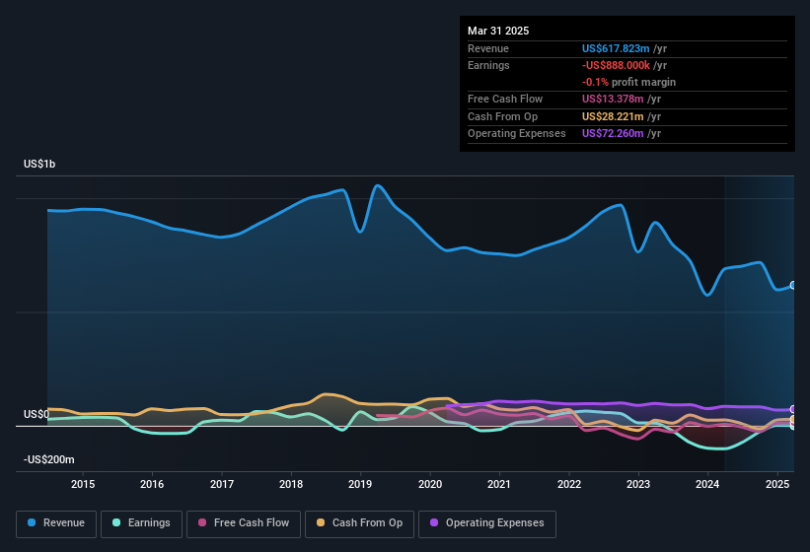Click the -US$888.000k earnings value
Viewport: 810px width, 552px height.
[616, 65]
